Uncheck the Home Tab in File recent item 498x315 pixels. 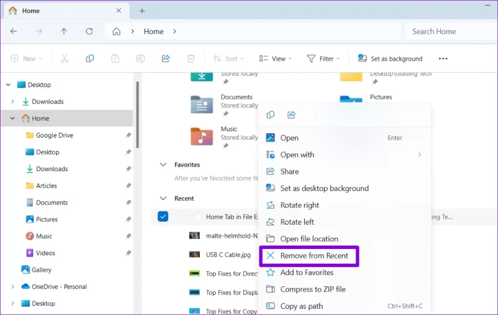pyautogui.click(x=163, y=217)
